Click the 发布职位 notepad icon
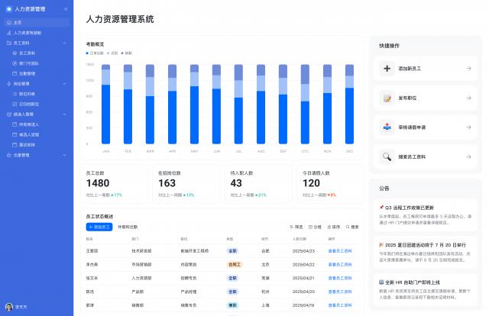Viewport: 489px width, 316px height. coord(387,98)
